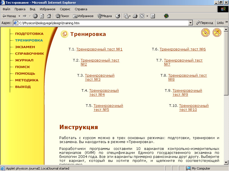Screen dimensions: 229x171
Task: Expand the Mail toolbar button dropdown
Action: [x=130, y=16]
